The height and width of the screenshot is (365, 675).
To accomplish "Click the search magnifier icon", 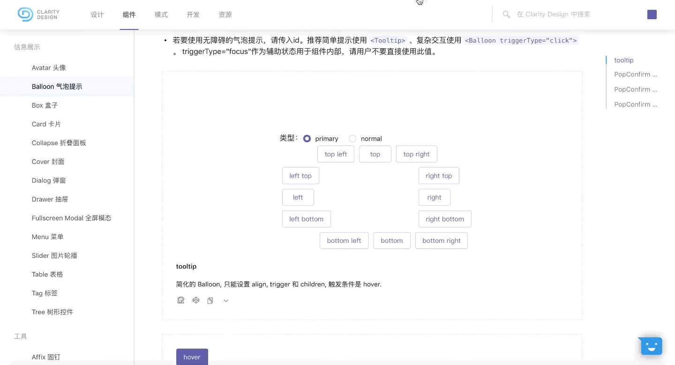I will click(x=506, y=15).
